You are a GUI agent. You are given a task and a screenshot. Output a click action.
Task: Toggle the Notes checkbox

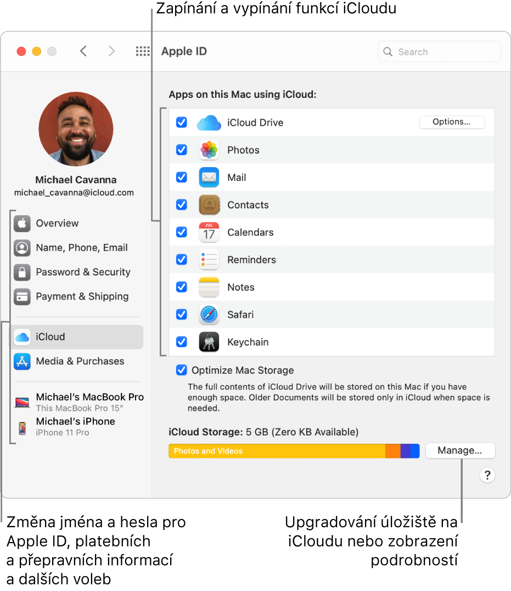pos(182,287)
